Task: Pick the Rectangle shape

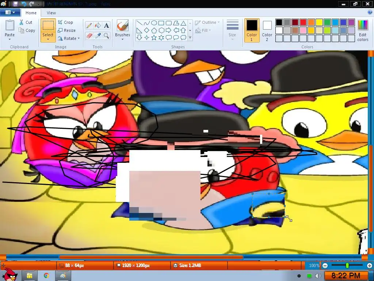Action: click(x=161, y=23)
